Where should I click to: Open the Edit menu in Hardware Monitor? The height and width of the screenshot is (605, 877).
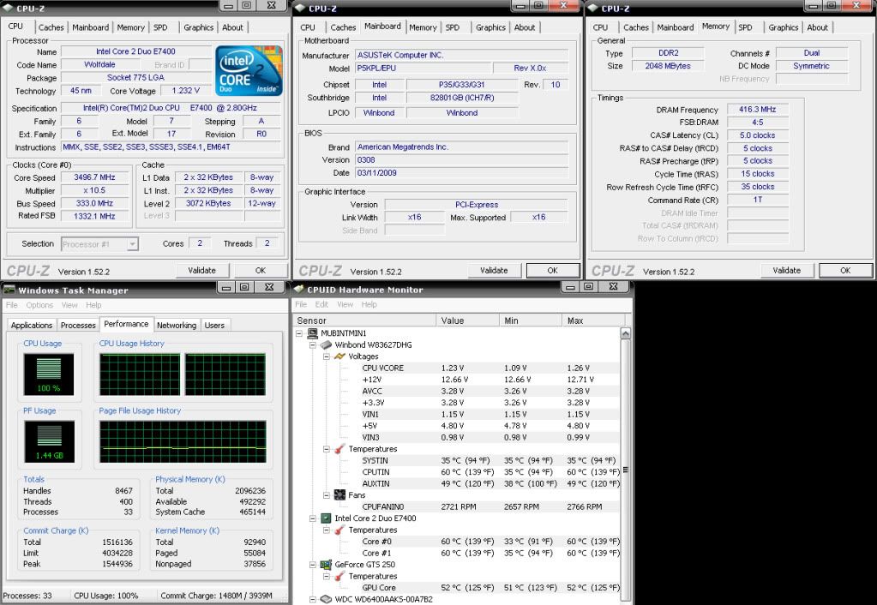321,305
